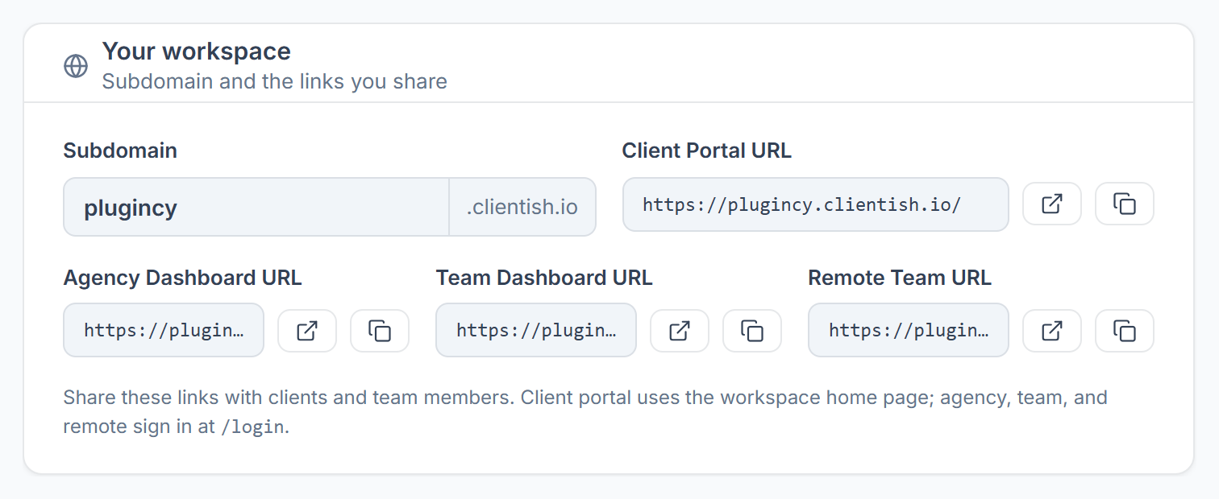Click the Remote Team URL label
Image resolution: width=1219 pixels, height=499 pixels.
click(x=900, y=278)
